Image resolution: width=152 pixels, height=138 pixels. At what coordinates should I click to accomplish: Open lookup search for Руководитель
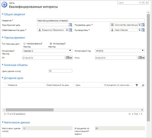tap(143, 30)
